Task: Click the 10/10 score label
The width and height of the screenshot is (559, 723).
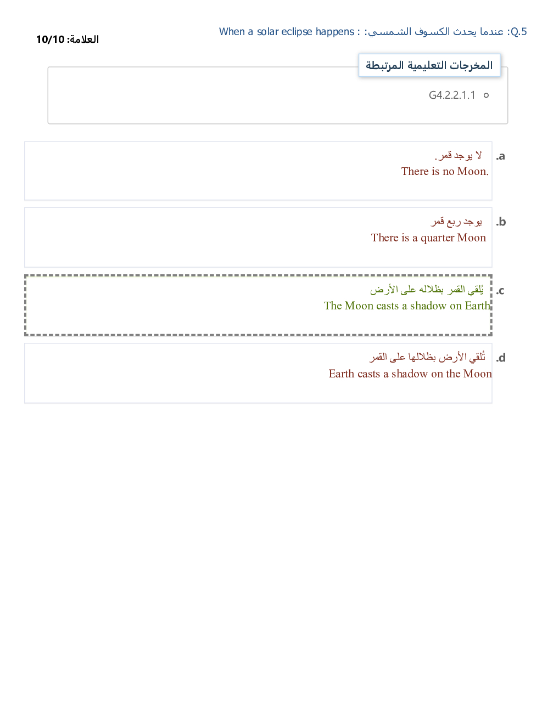Action: pyautogui.click(x=67, y=39)
